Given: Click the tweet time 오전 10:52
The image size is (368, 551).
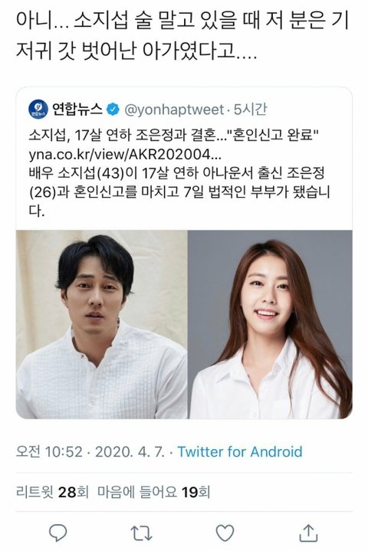Looking at the screenshot, I should [x=49, y=451].
